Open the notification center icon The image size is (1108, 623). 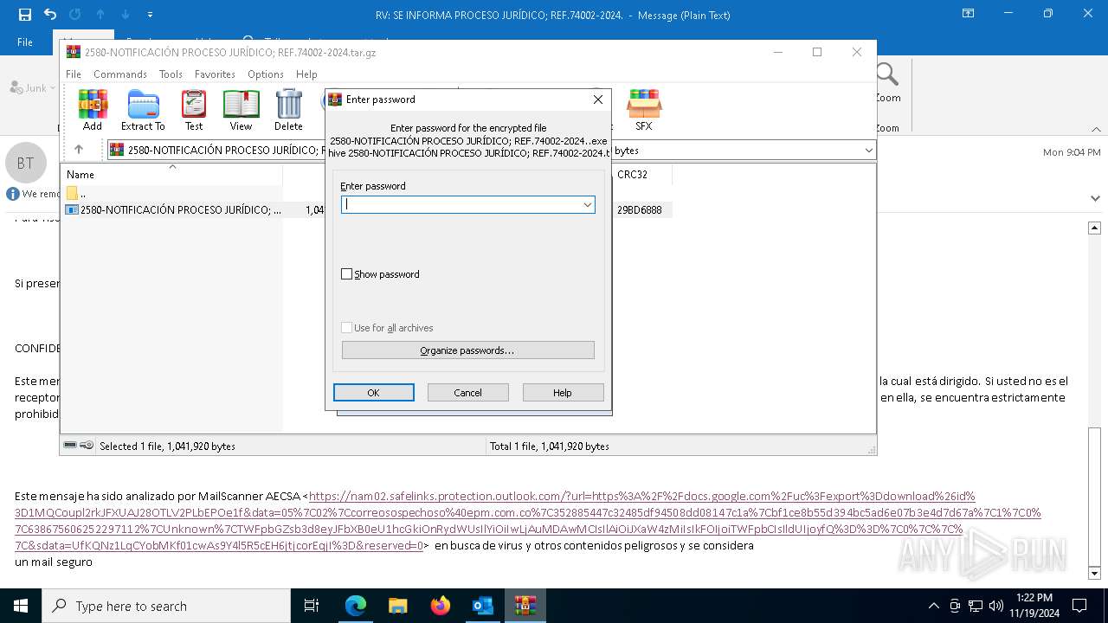[1079, 606]
